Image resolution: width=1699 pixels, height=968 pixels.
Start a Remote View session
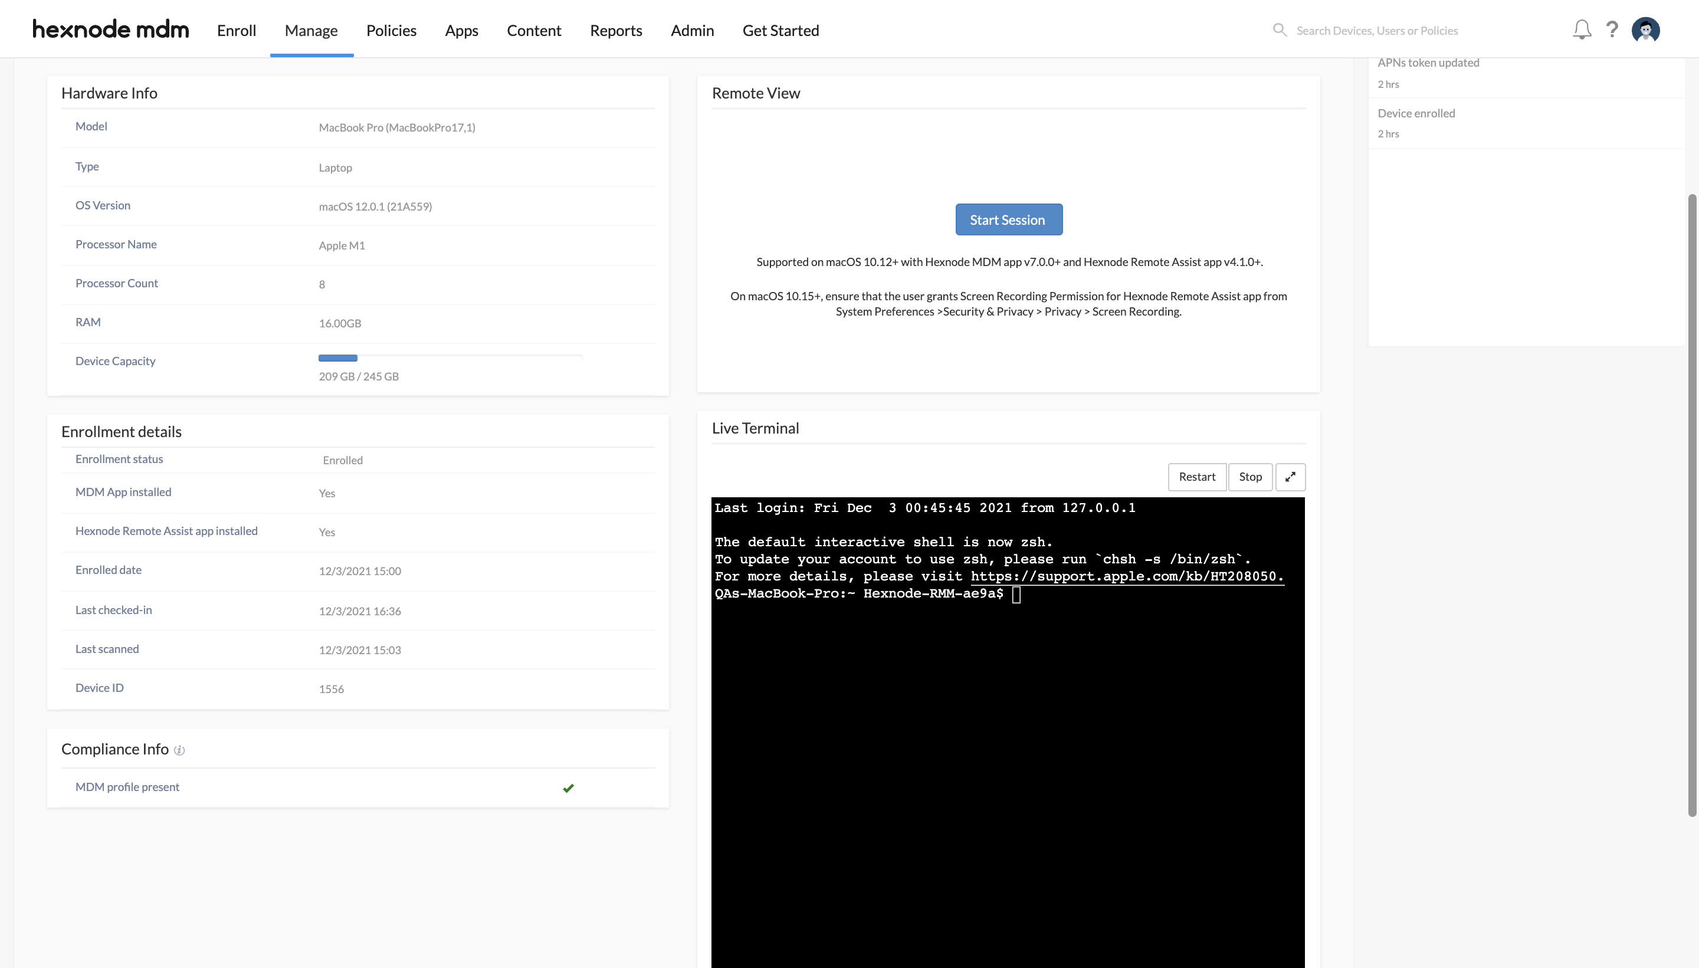[x=1008, y=219]
